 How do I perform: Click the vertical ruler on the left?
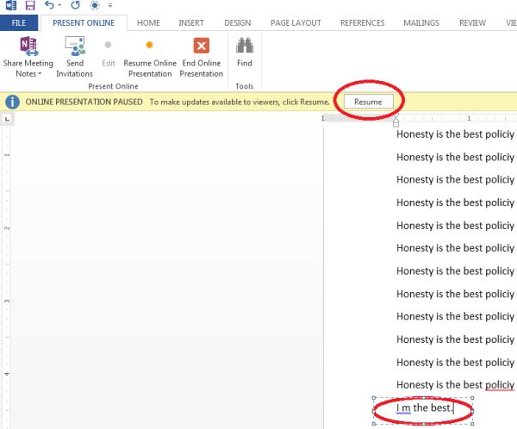(7, 277)
